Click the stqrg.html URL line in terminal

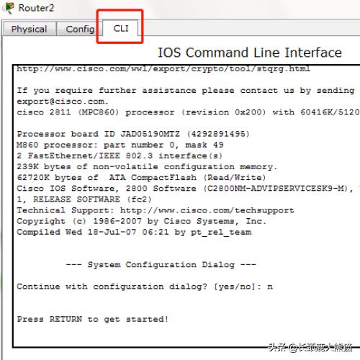click(163, 69)
